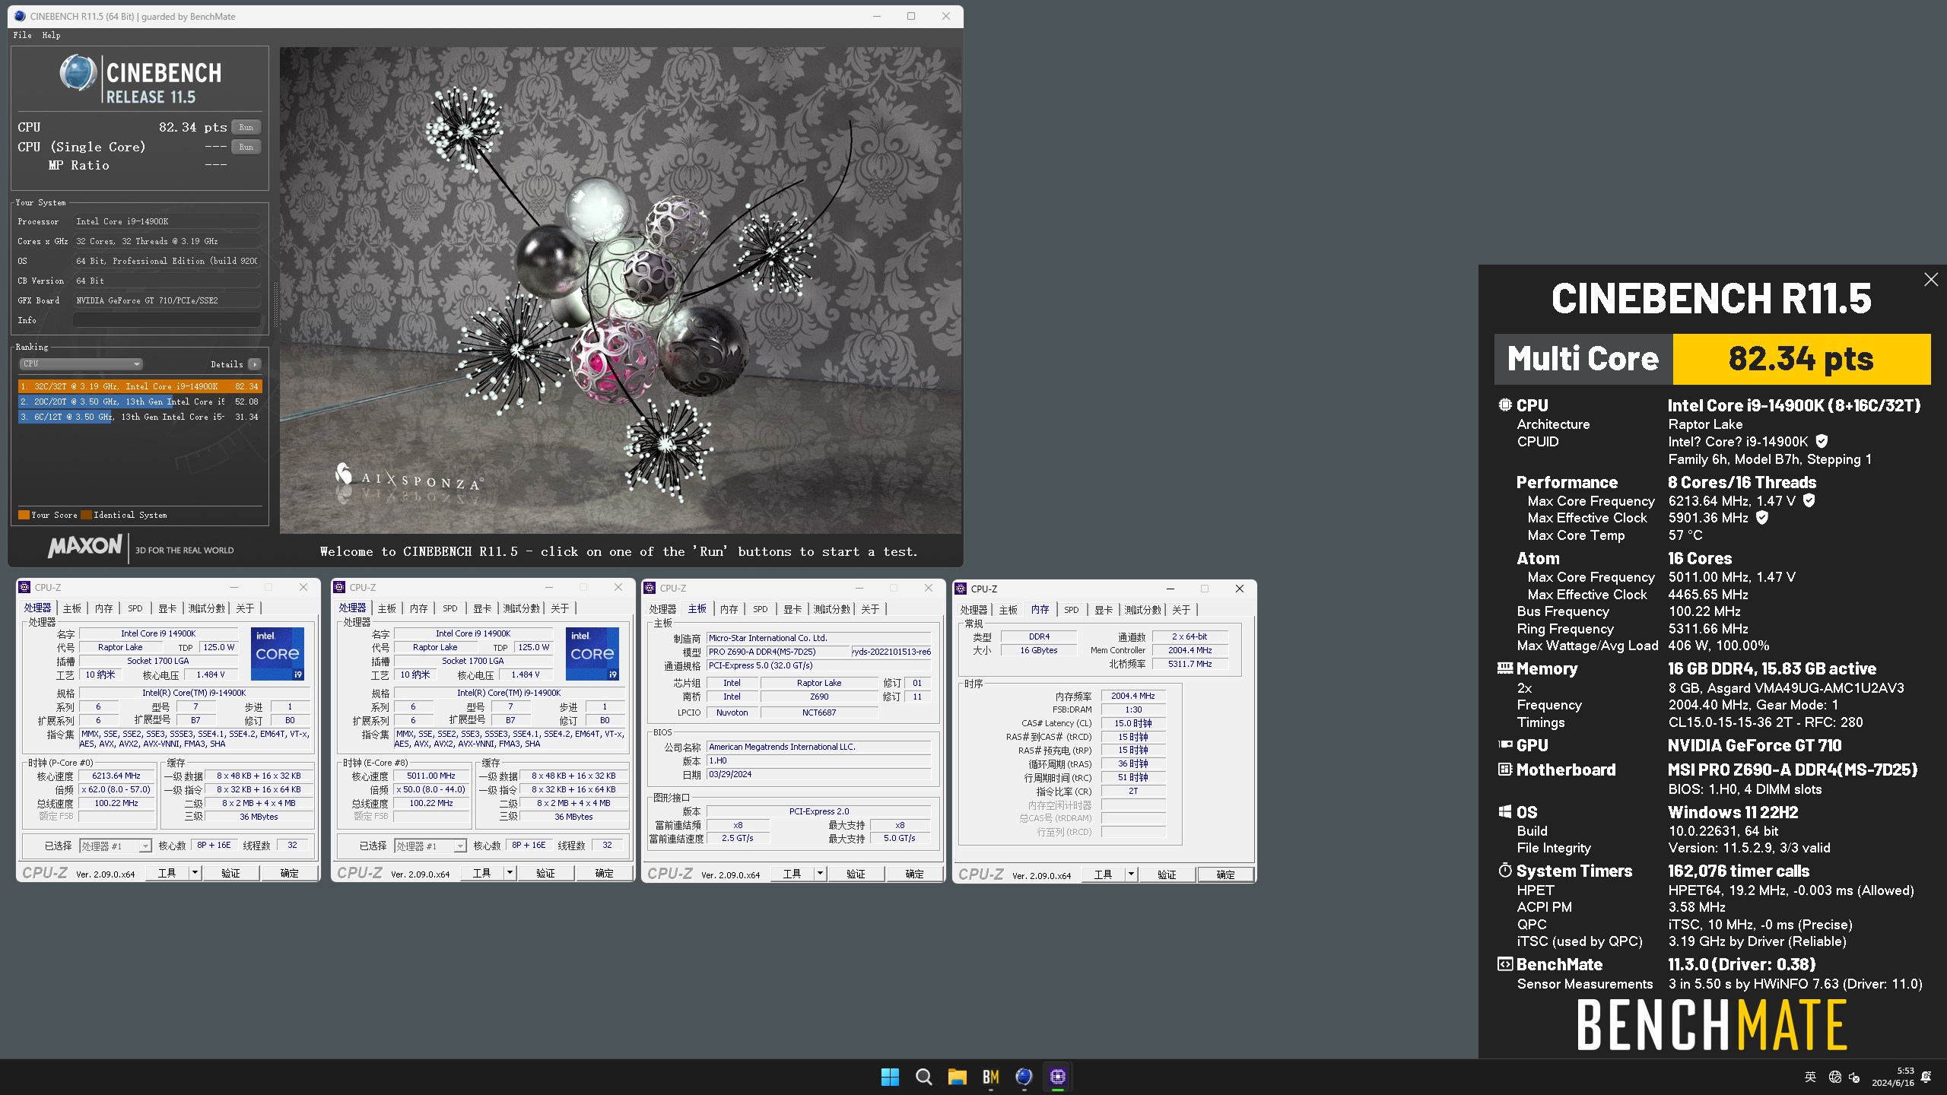Select ranking row 32C/32T i9-14900K 82.34
1947x1095 pixels.
point(140,386)
